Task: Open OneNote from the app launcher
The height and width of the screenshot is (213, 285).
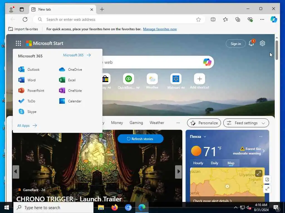Action: tap(70, 91)
